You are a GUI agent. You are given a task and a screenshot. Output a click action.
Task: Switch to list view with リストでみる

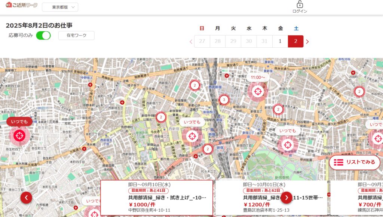(x=355, y=162)
